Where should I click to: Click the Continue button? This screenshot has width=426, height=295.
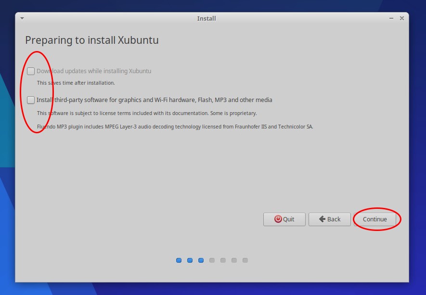click(x=374, y=219)
